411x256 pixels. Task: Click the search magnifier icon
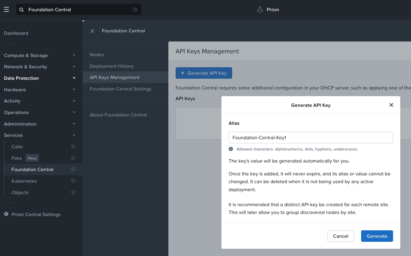(21, 10)
